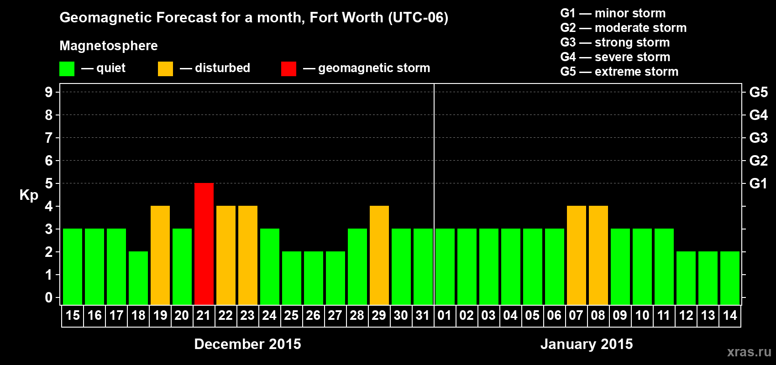This screenshot has width=776, height=365.
Task: Click the Magnetosphere heading
Action: pos(109,46)
